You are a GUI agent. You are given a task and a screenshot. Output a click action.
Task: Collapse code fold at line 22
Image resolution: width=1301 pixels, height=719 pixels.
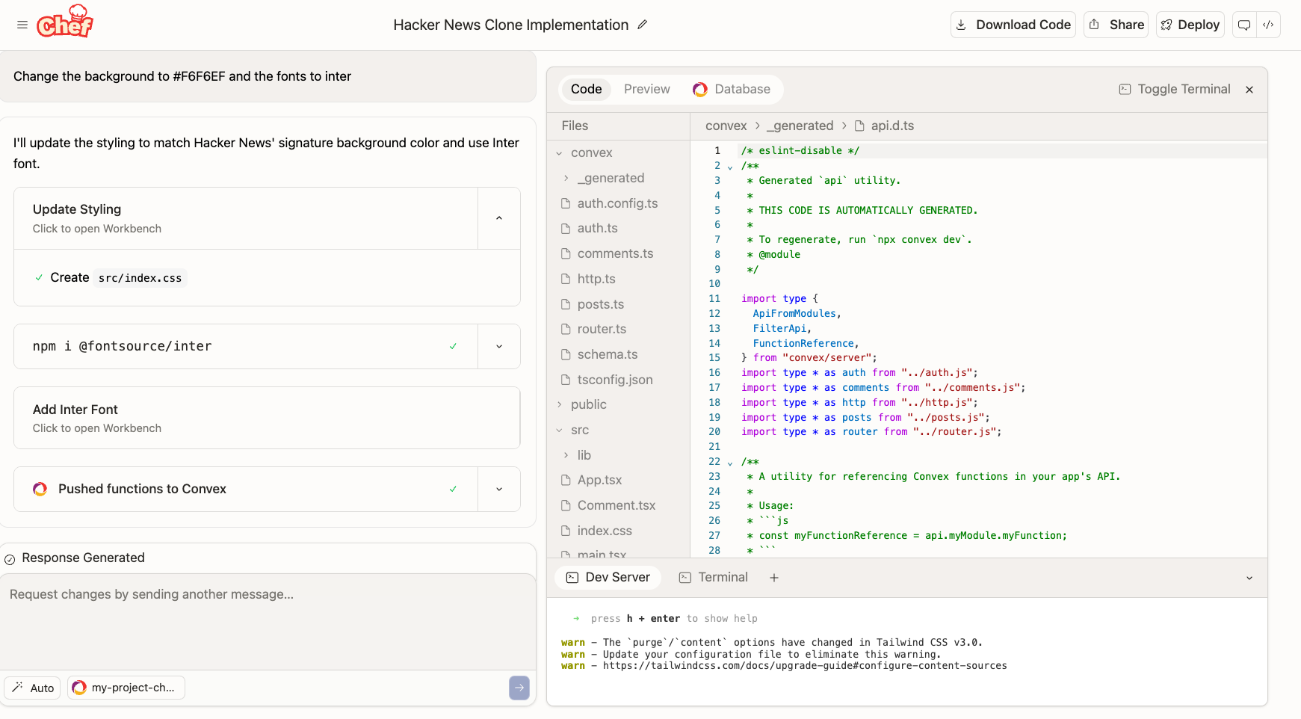[x=730, y=463]
